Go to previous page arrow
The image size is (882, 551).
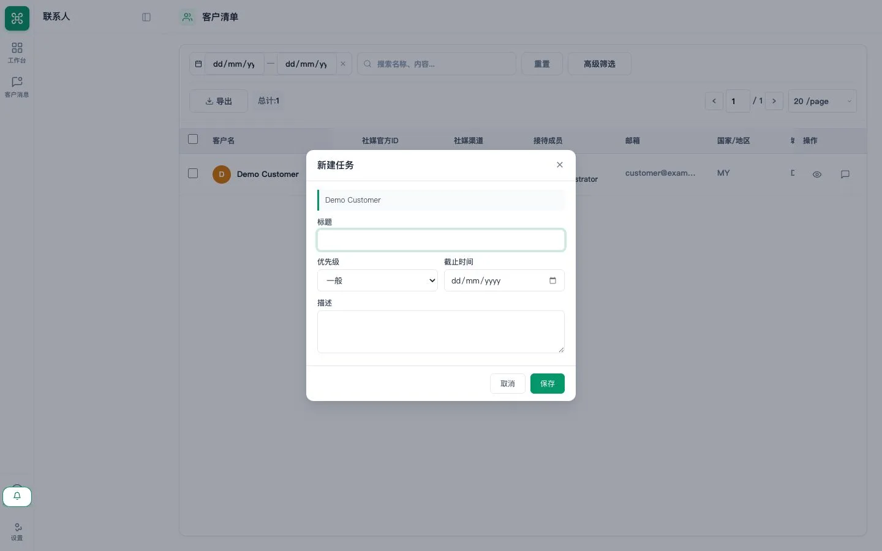coord(714,101)
